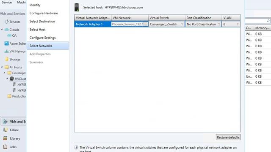Screen dimensions: 271x152
Task: Click the VM Network field Phoenix_Servers
Action: [x=127, y=24]
